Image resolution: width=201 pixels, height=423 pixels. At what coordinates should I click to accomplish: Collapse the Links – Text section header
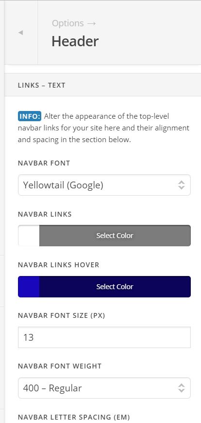point(102,85)
